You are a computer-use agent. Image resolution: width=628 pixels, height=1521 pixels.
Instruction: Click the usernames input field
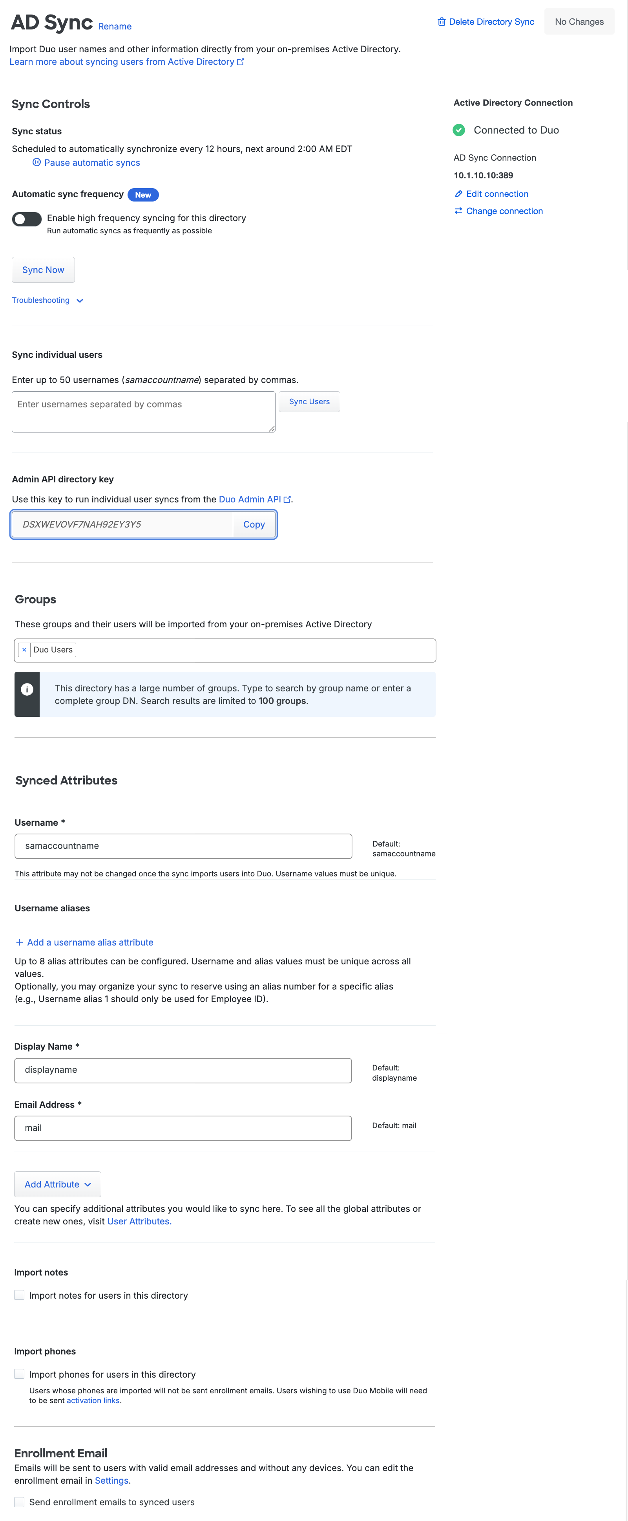143,411
